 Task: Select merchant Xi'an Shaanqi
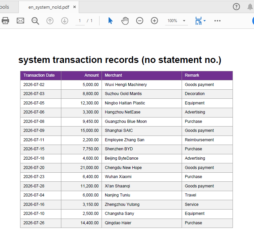pyautogui.click(x=117, y=186)
